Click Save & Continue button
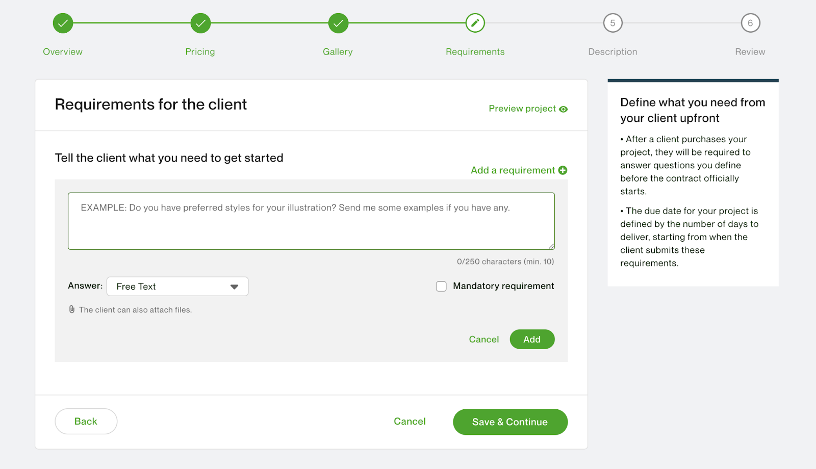This screenshot has width=816, height=469. click(510, 422)
